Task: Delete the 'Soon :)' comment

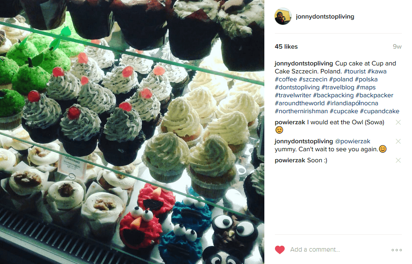Action: pos(398,161)
